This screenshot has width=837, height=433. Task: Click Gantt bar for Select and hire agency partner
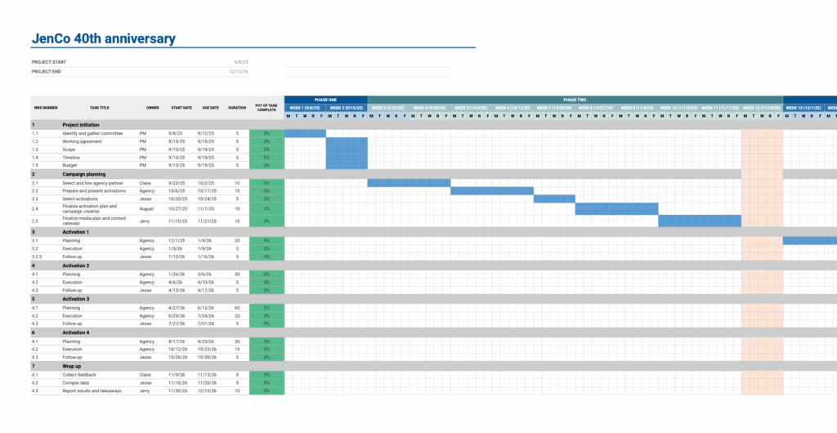pos(409,183)
